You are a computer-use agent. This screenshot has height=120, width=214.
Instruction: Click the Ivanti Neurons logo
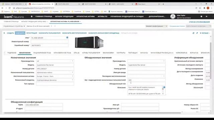click(x=14, y=17)
